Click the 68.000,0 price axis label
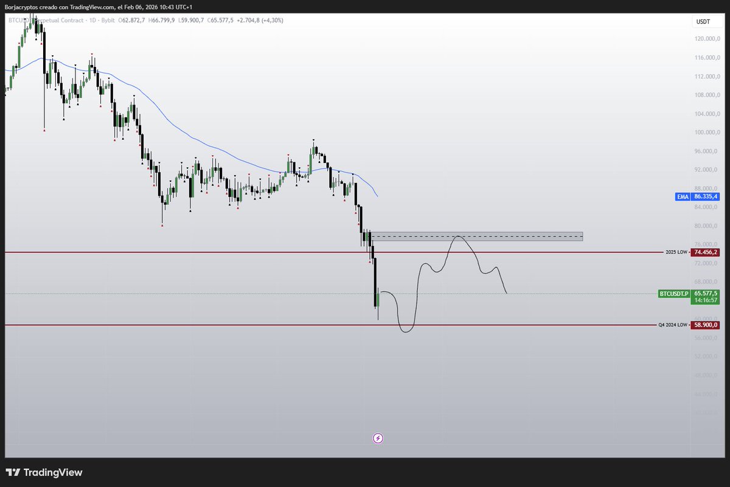The image size is (730, 487). tap(707, 282)
